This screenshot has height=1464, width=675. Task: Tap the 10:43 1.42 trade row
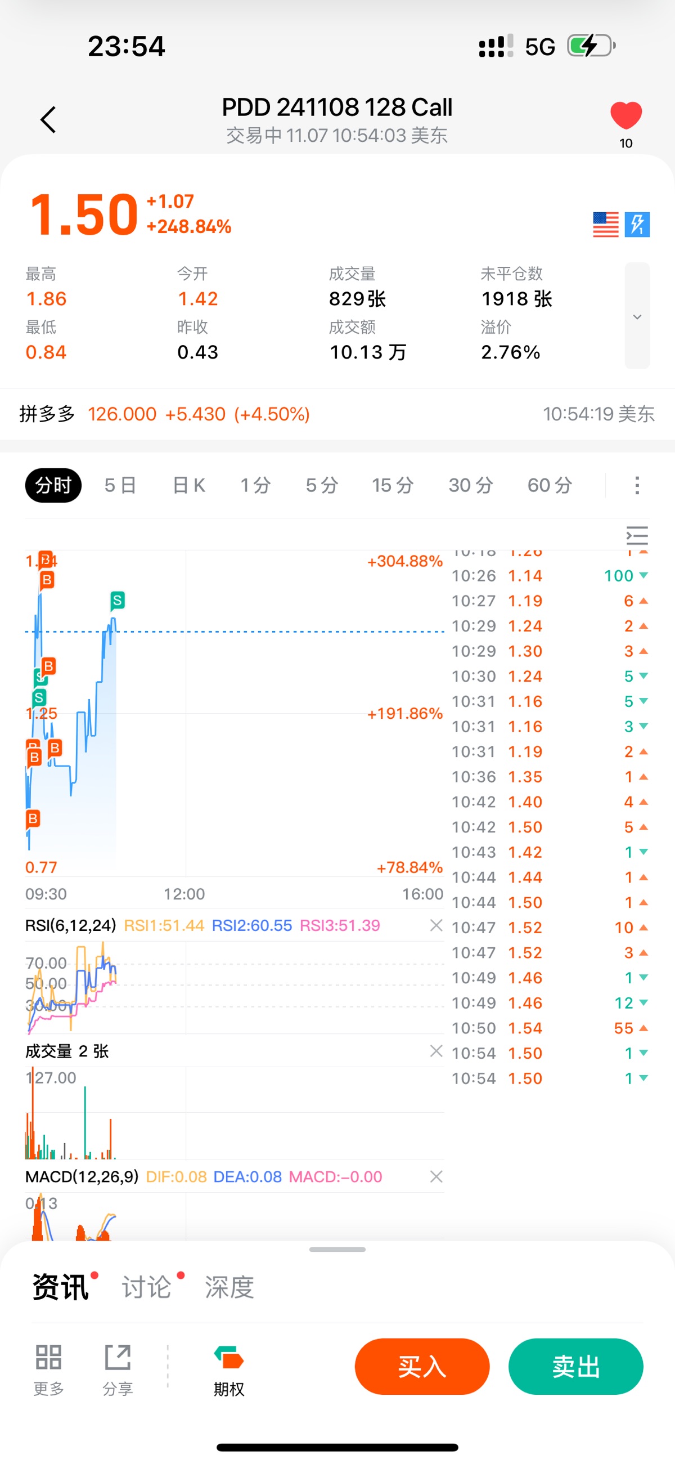(x=550, y=853)
